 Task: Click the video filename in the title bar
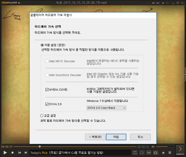pos(81,3)
